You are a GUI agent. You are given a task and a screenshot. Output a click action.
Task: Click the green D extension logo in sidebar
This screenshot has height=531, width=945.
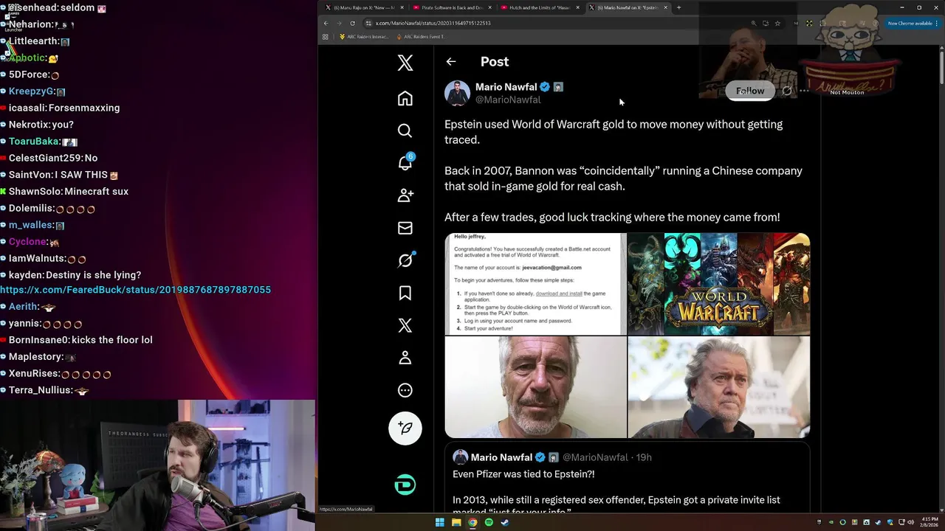tap(405, 485)
